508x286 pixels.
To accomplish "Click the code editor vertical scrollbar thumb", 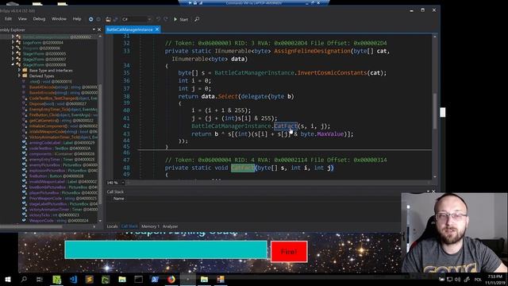I will (x=435, y=110).
